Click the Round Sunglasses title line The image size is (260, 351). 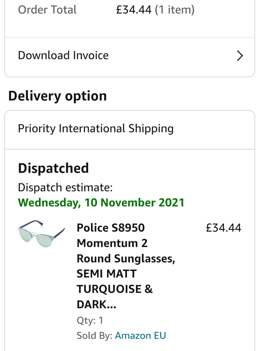point(126,259)
